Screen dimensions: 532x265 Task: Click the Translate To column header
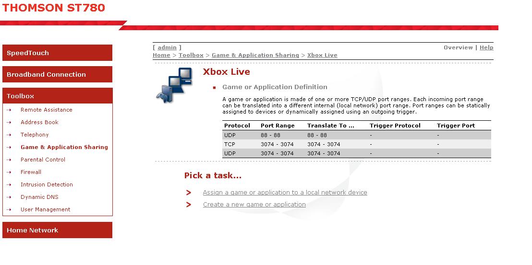(331, 126)
